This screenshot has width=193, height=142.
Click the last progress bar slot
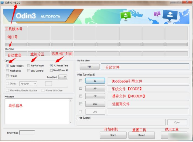tap(176, 44)
